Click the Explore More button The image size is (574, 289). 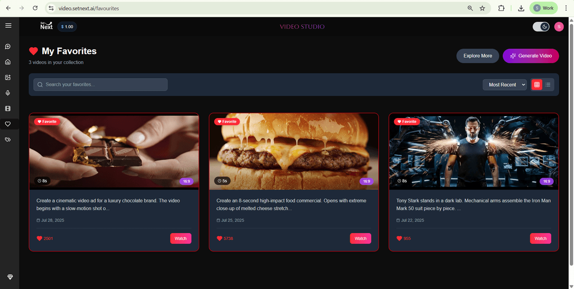pos(477,56)
